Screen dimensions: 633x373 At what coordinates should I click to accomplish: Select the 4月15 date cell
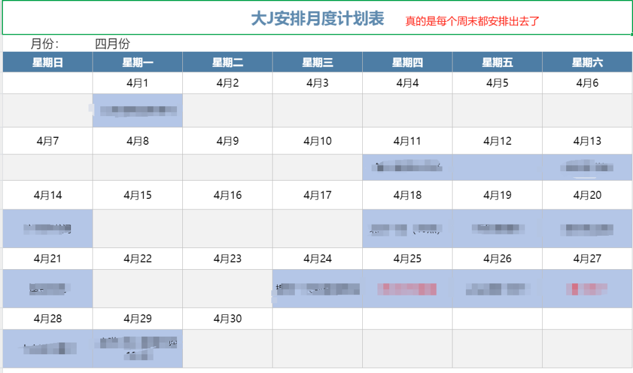[138, 195]
